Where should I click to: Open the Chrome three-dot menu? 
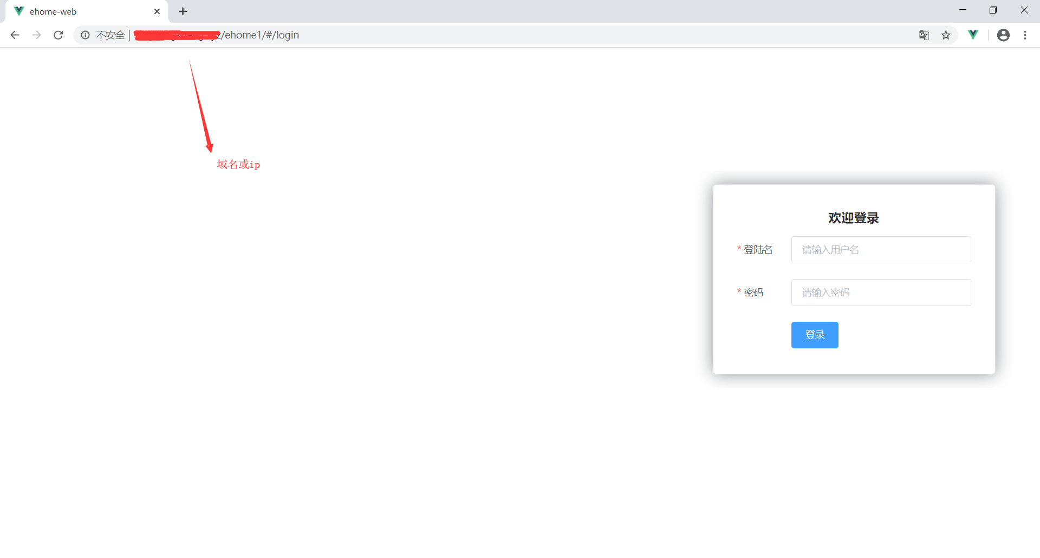[x=1025, y=35]
